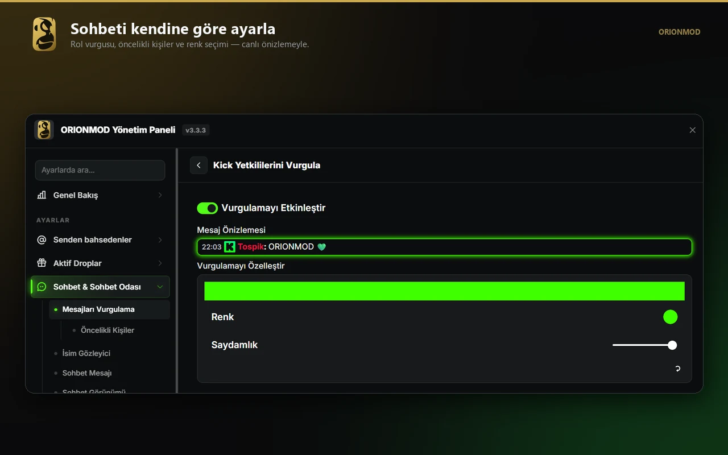Viewport: 728px width, 455px height.
Task: Click the green Renk color circle
Action: [671, 317]
